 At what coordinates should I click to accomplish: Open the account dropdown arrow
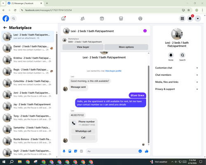point(198,19)
